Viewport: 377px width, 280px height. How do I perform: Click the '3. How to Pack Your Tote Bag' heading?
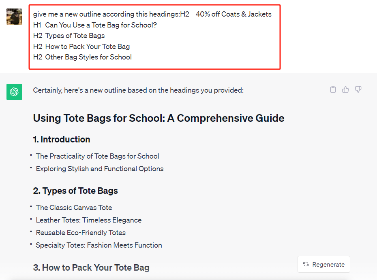point(91,267)
